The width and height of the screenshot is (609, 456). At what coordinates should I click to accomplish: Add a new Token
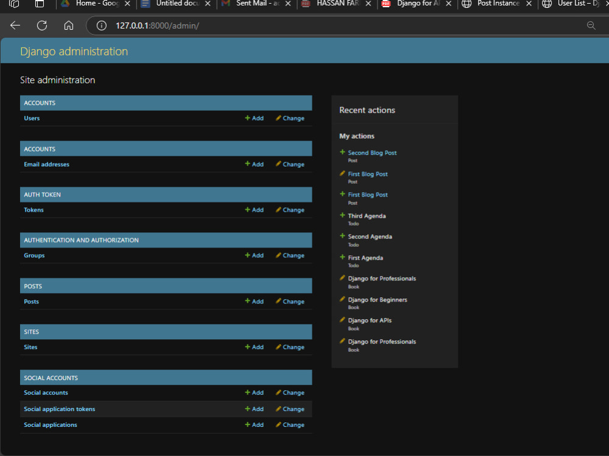(255, 210)
